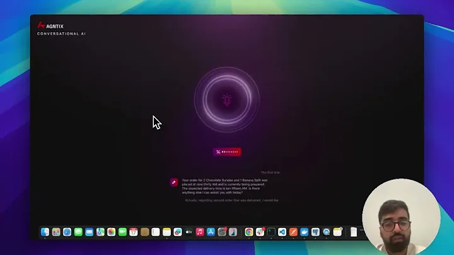Open Visual Studio Code in the dock
Screen dimensions: 454x255
tap(282, 232)
